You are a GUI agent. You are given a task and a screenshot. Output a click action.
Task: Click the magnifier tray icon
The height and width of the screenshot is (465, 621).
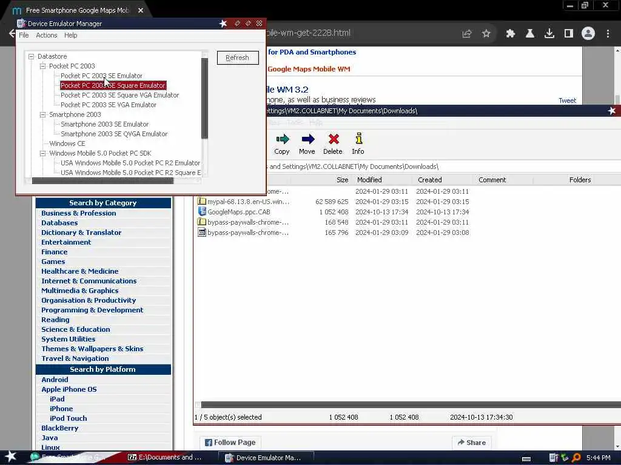coord(577,458)
